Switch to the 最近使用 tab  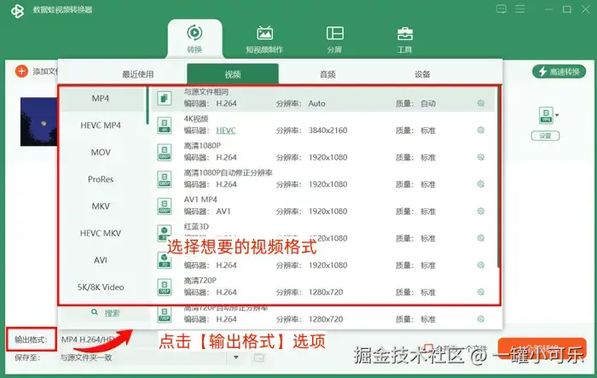(138, 74)
